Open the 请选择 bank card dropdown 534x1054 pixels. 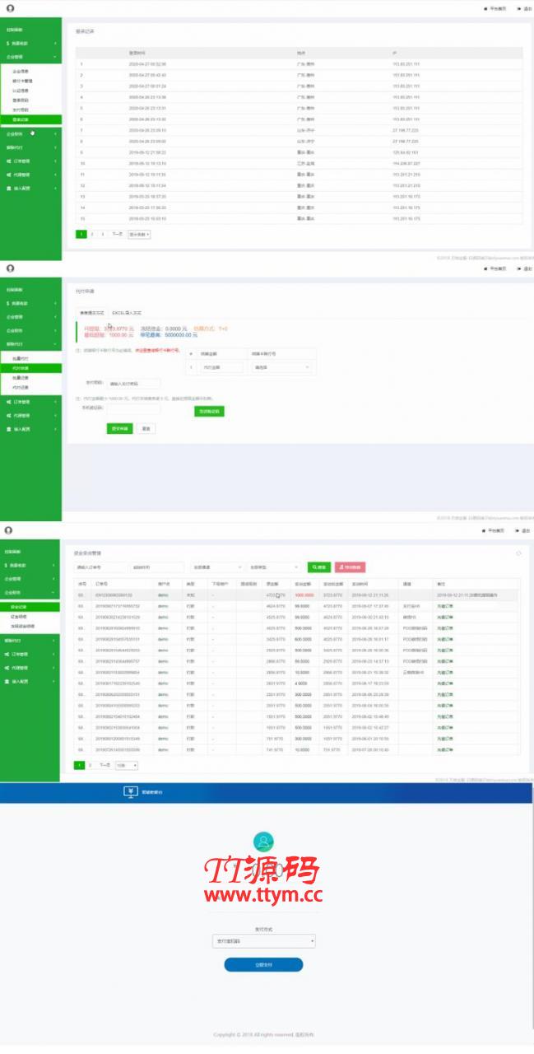[x=282, y=367]
